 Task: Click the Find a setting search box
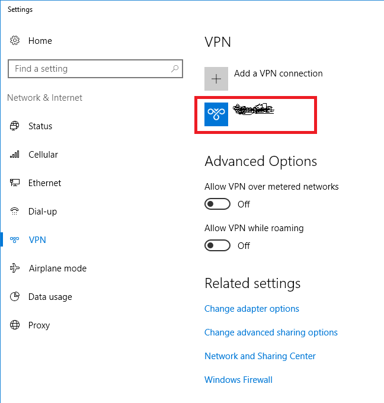coord(89,69)
